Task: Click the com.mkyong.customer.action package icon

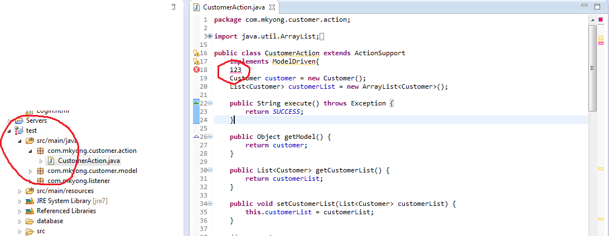Action: [x=40, y=151]
